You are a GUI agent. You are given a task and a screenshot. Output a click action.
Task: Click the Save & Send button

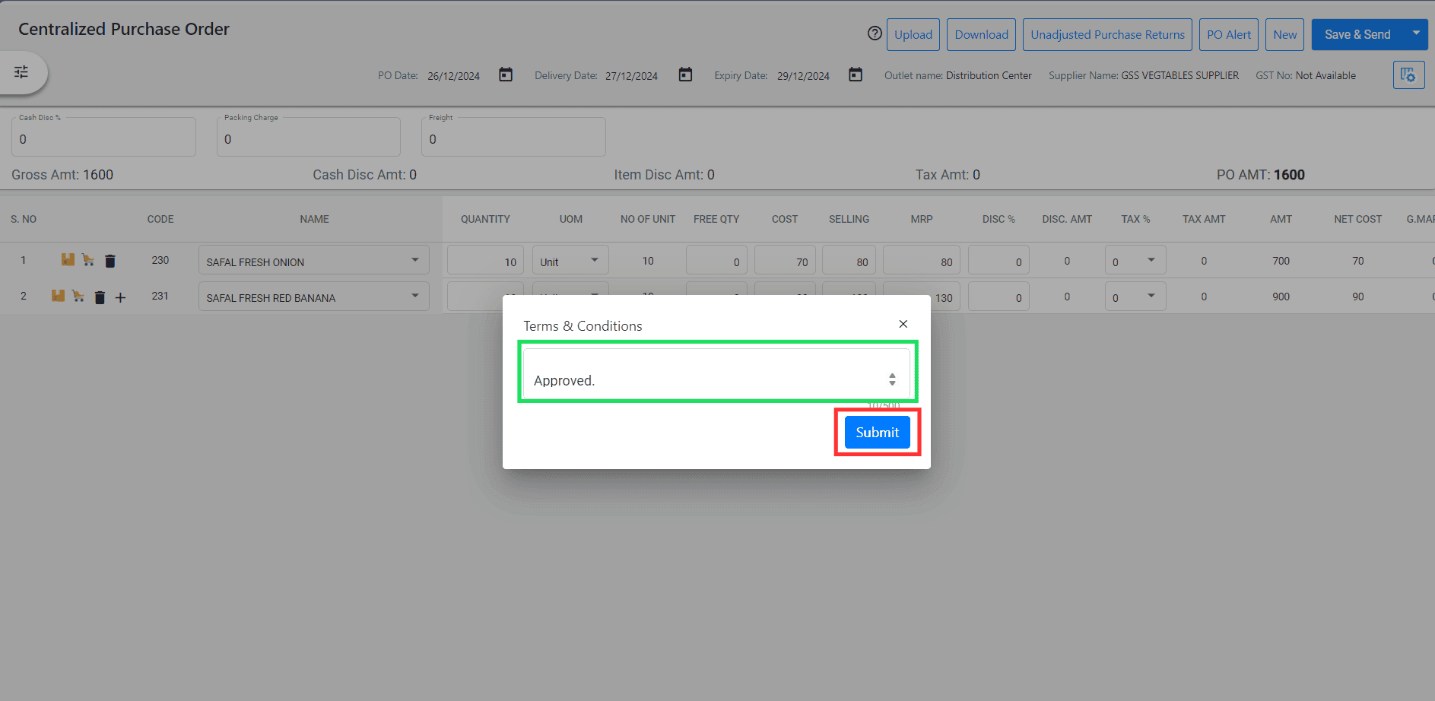point(1357,34)
